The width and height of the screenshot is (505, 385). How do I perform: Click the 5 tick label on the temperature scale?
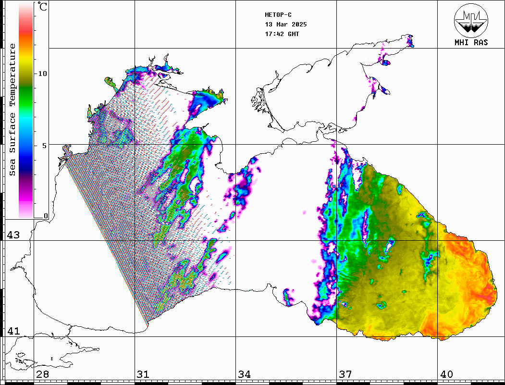coord(45,145)
